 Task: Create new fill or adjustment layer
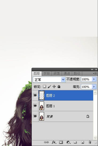tap(68, 142)
